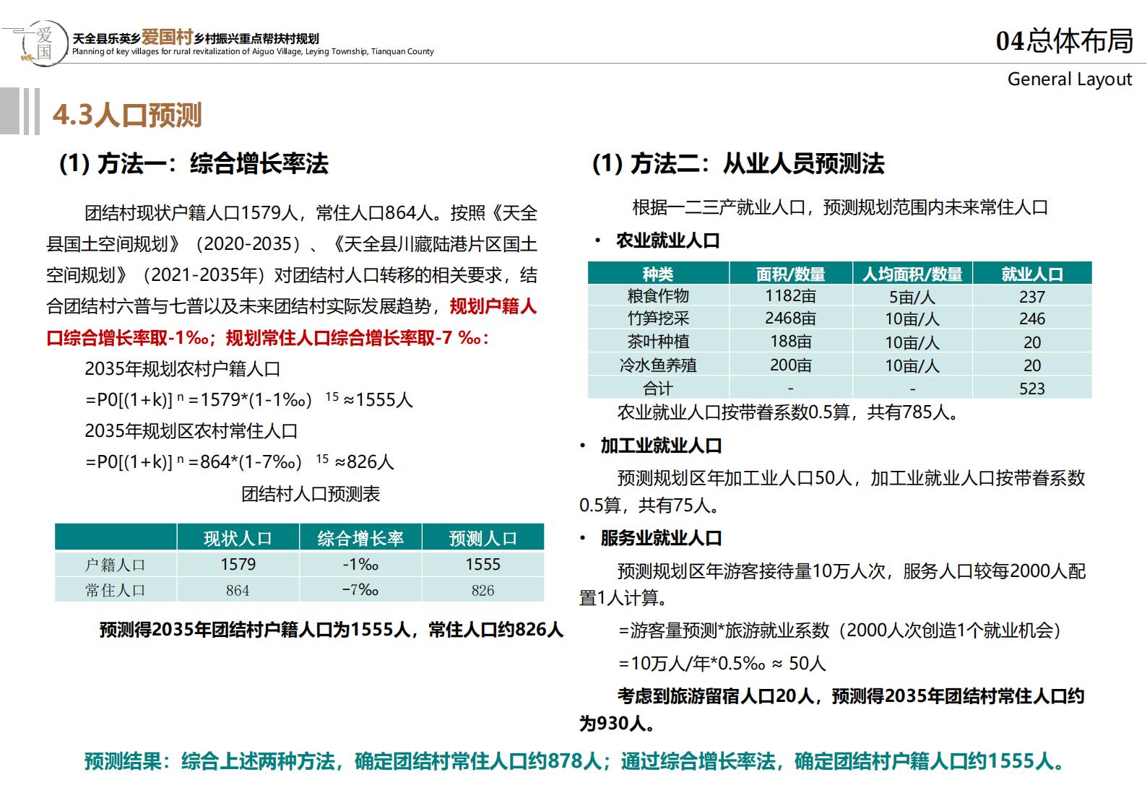The height and width of the screenshot is (811, 1147).
Task: Click the cell 200亩
Action: tap(790, 365)
